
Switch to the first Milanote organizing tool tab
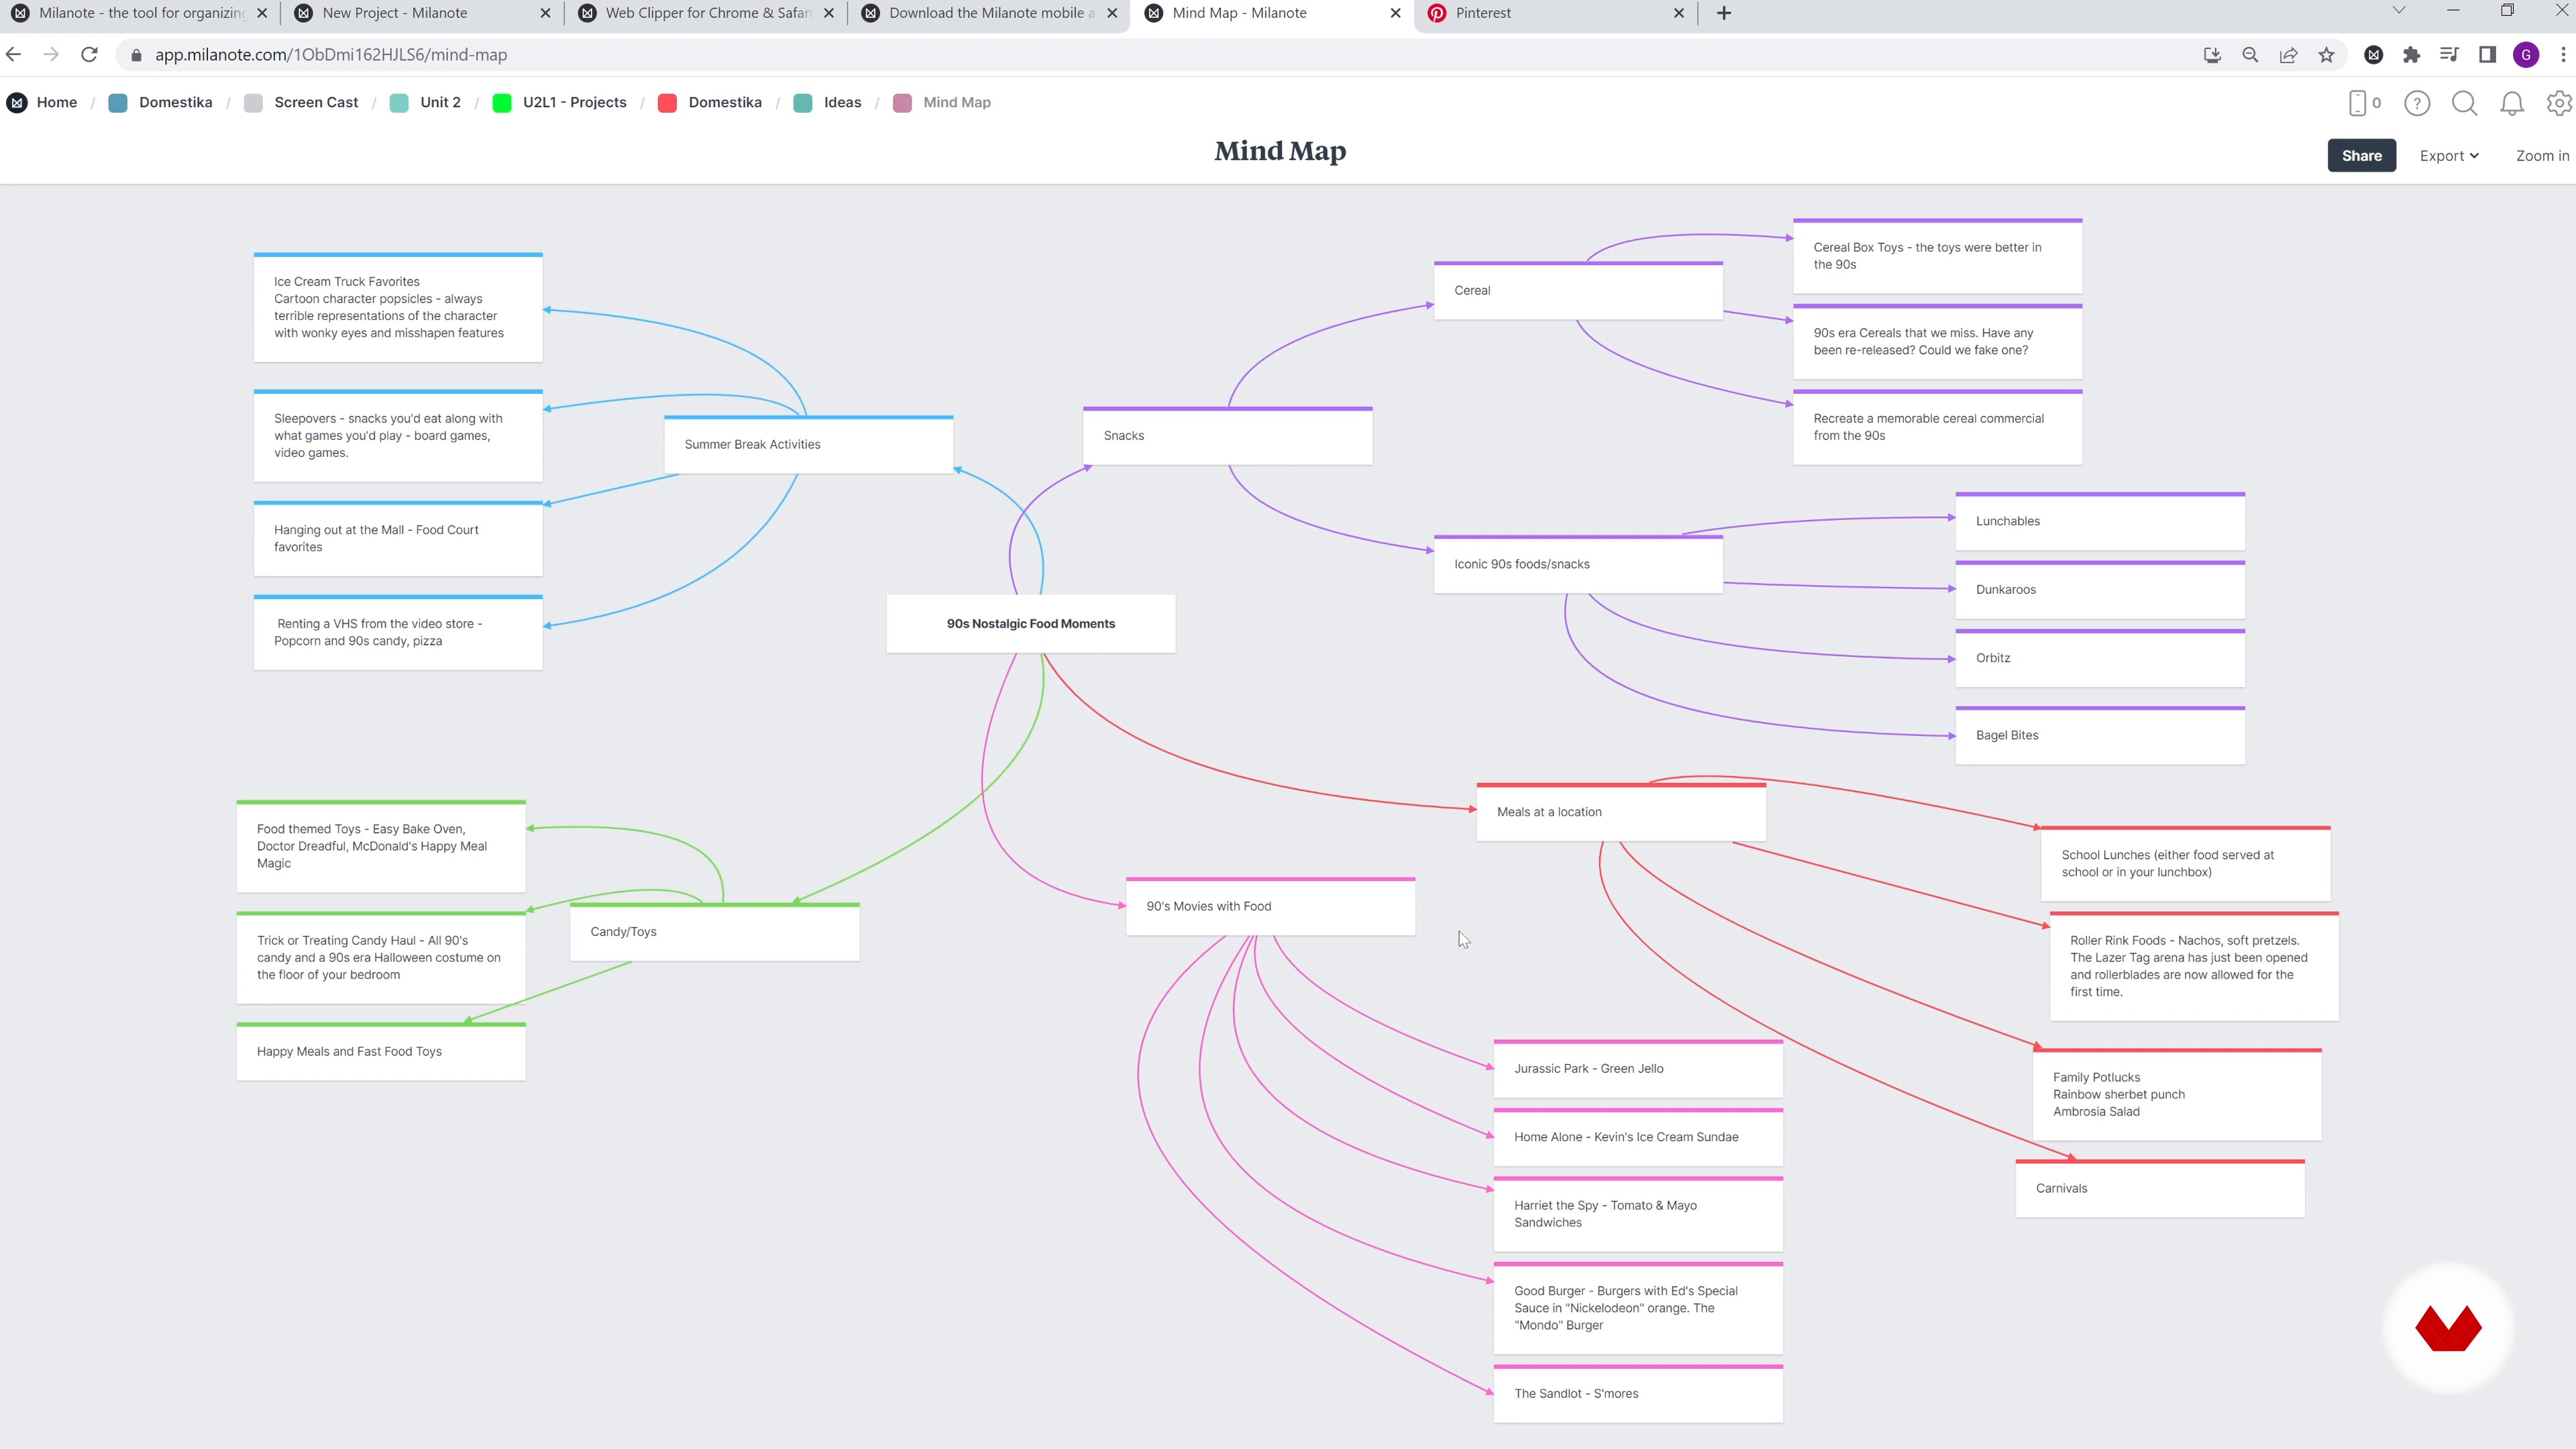point(140,13)
